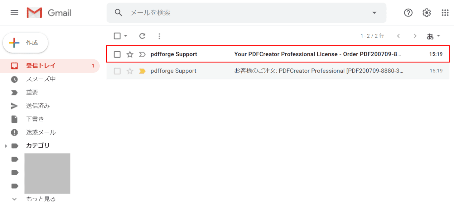
Task: Go to older messages arrow
Action: [x=415, y=36]
